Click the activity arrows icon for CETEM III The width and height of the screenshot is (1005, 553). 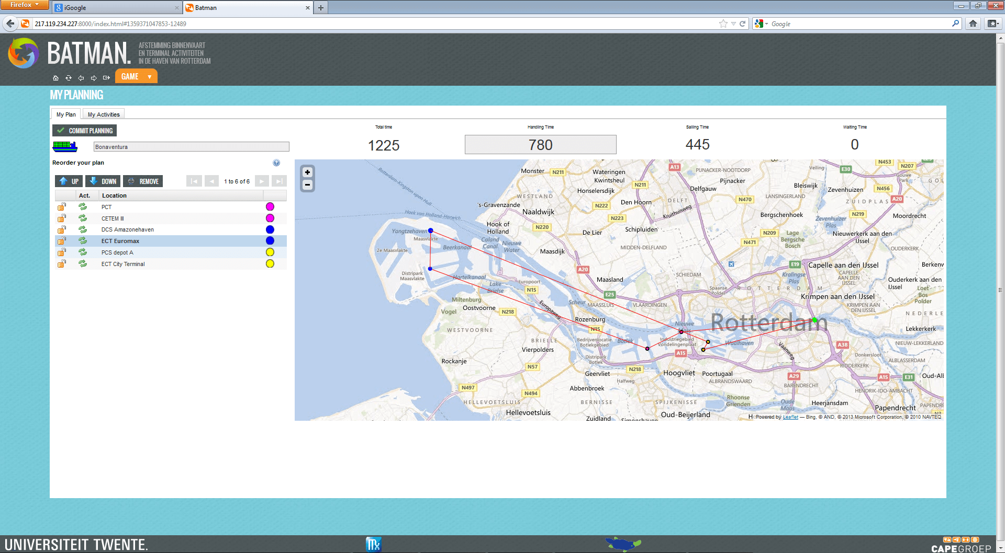point(83,218)
